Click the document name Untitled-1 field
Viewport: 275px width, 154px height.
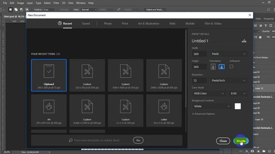(215, 41)
